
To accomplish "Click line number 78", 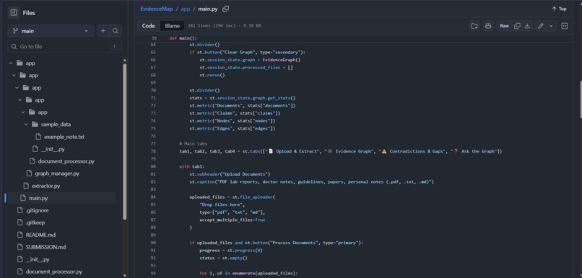I will (154, 151).
